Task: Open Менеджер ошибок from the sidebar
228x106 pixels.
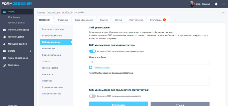Action: 17,44
